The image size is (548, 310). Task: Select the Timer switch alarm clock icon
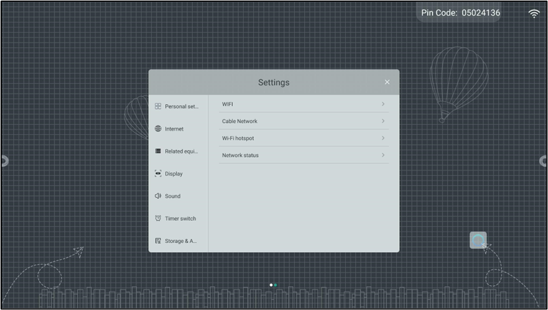pyautogui.click(x=158, y=218)
